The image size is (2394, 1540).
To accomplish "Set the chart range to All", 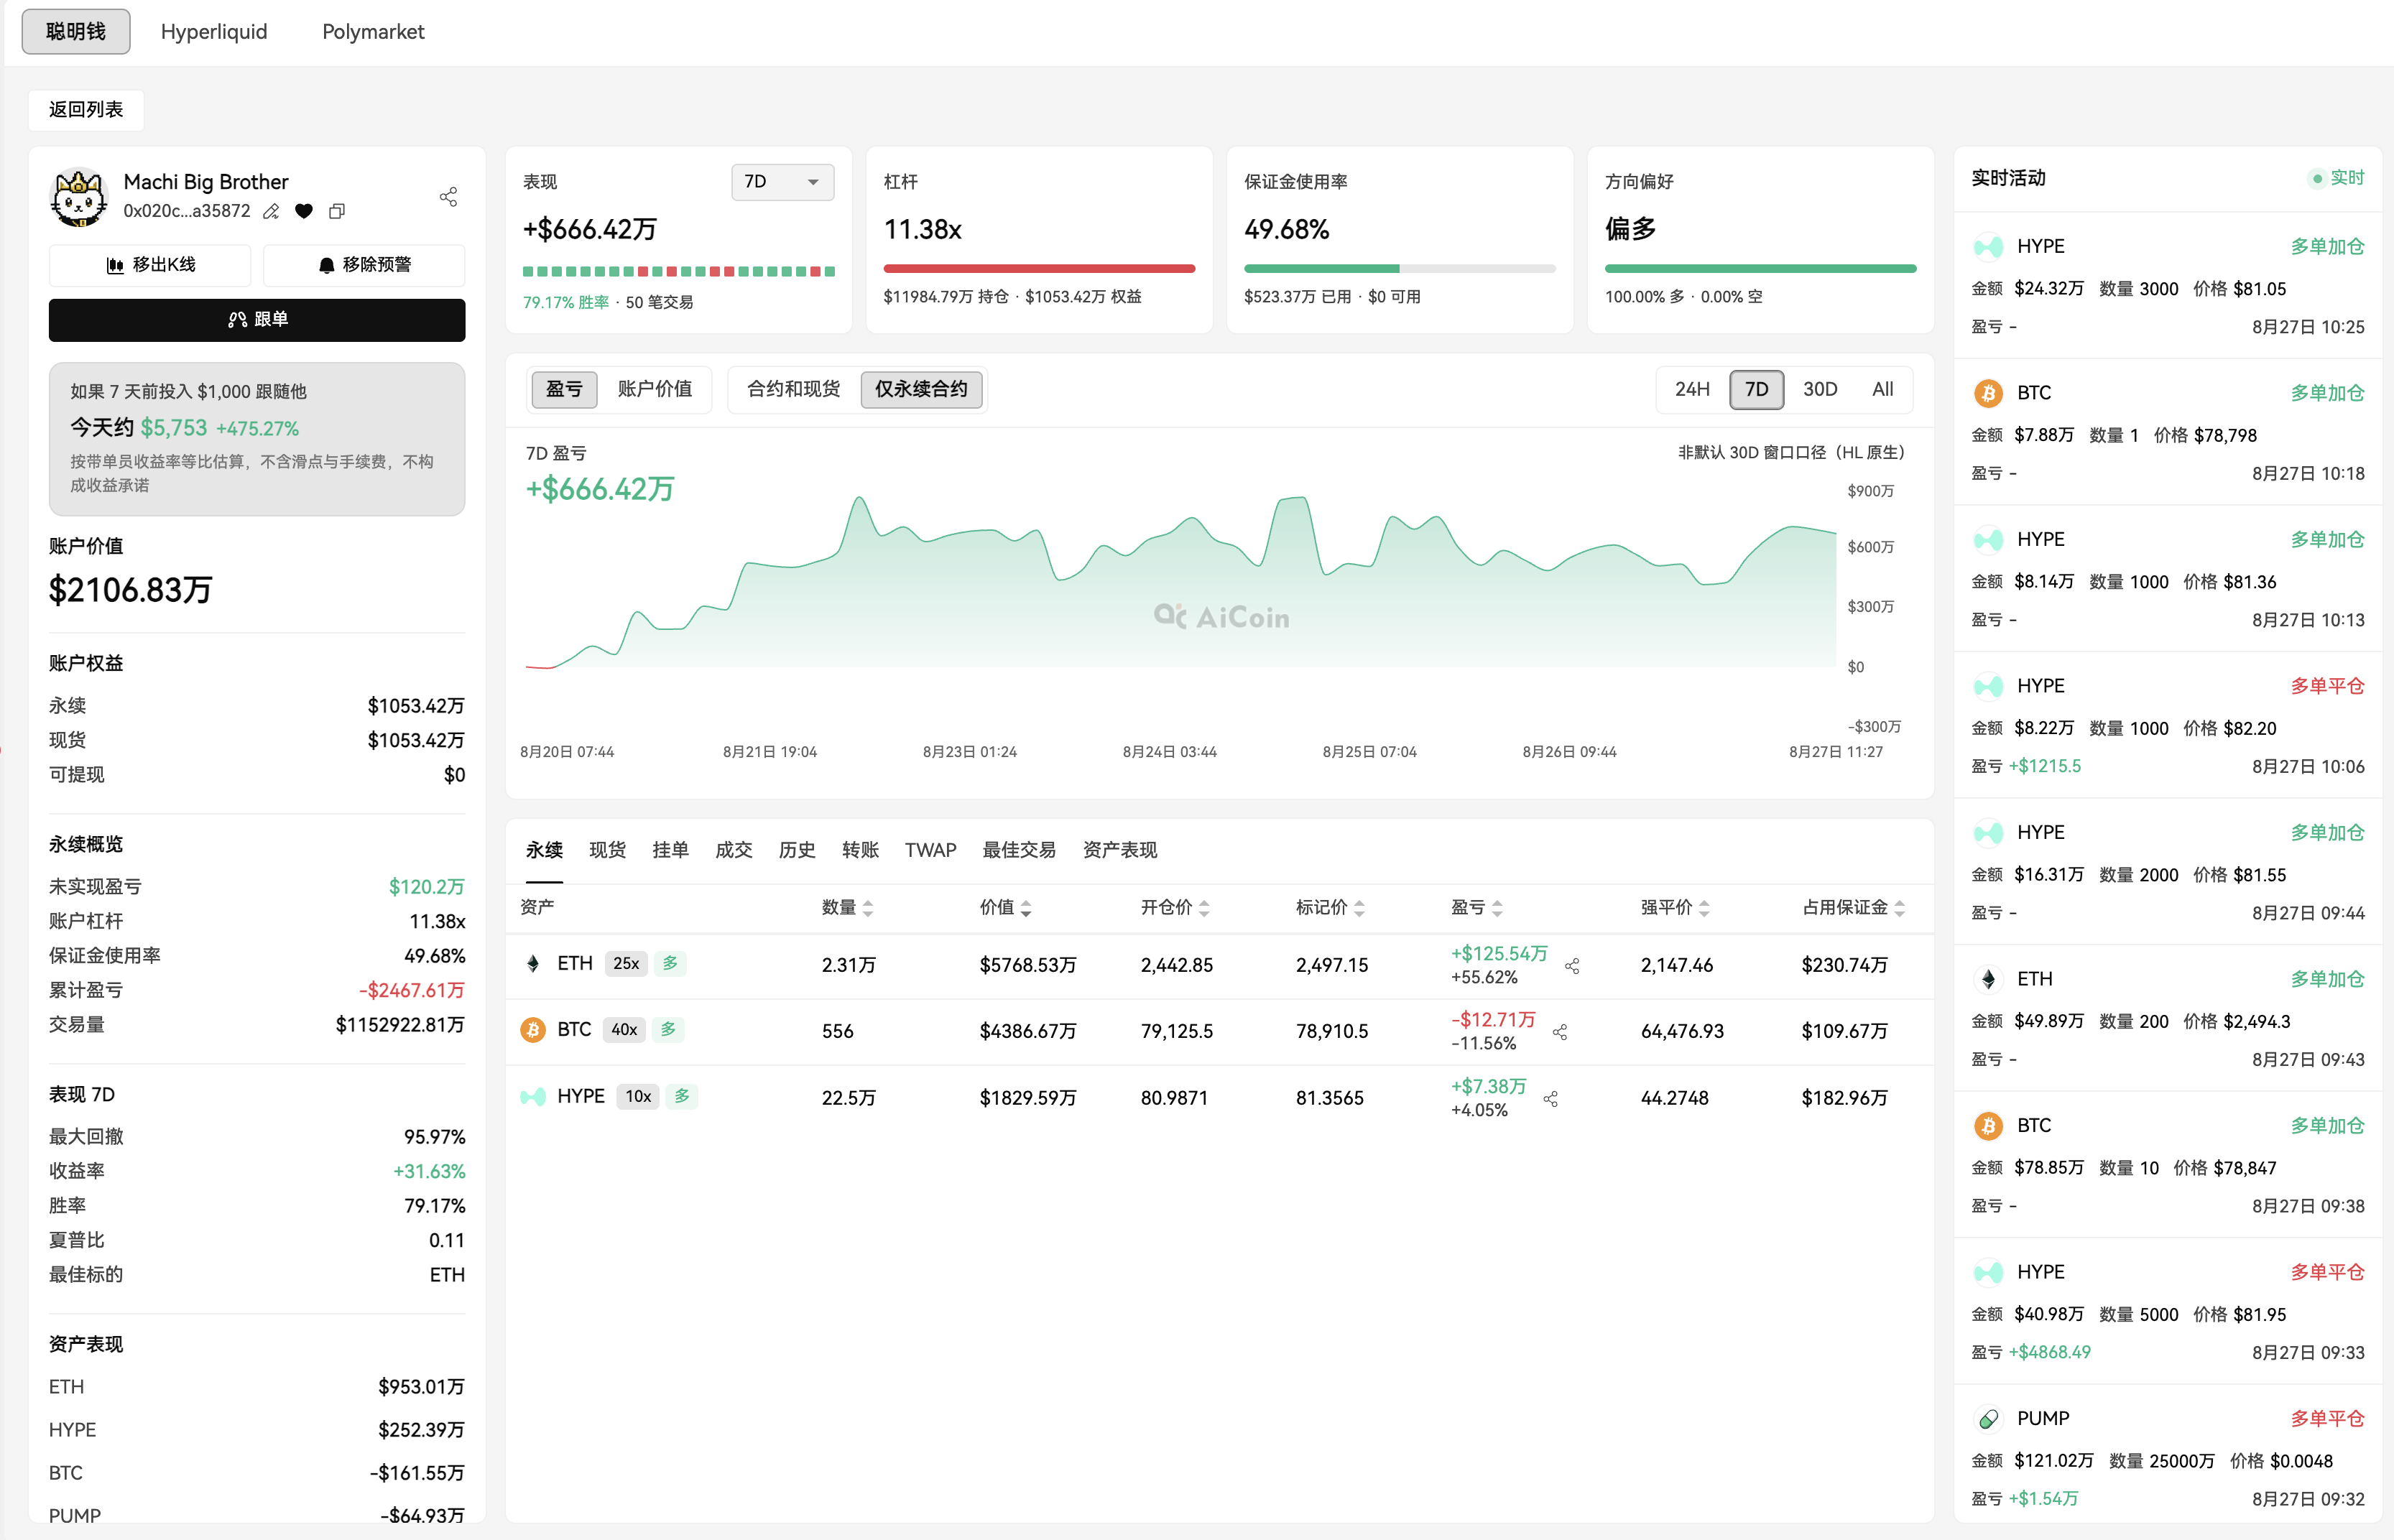I will [1883, 390].
